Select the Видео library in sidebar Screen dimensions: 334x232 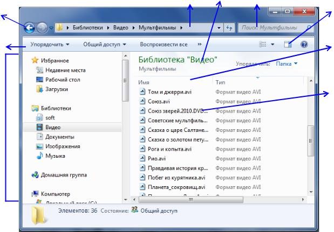point(53,127)
